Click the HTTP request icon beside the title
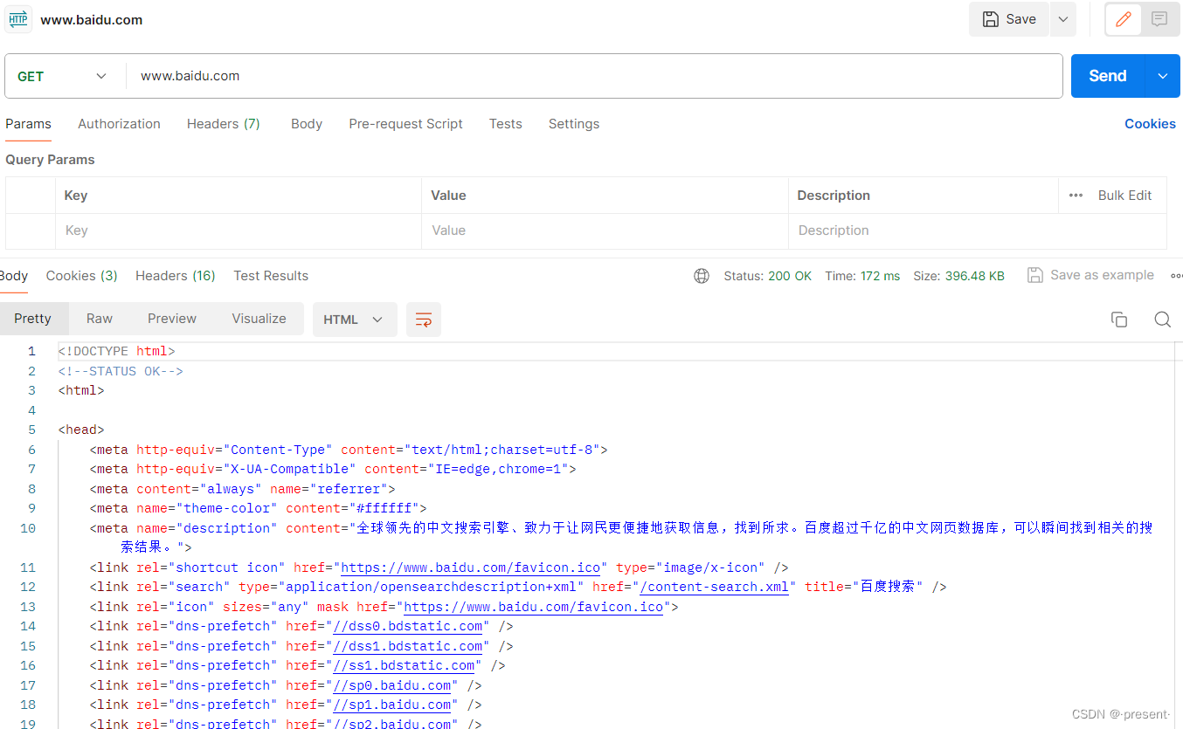Image resolution: width=1183 pixels, height=729 pixels. tap(18, 19)
